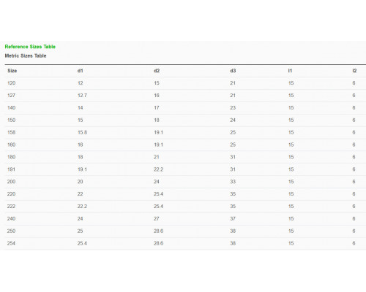Screen dimensions: 366x292
Task: Select the size 200 row
Action: [x=185, y=182]
